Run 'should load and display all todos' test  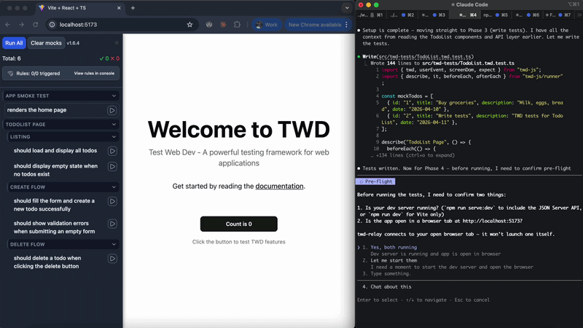[x=112, y=151]
